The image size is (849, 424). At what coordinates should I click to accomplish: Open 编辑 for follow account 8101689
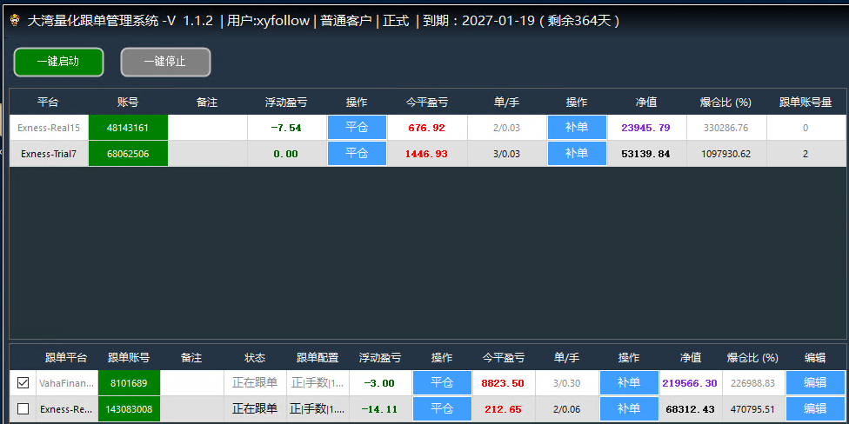(815, 383)
